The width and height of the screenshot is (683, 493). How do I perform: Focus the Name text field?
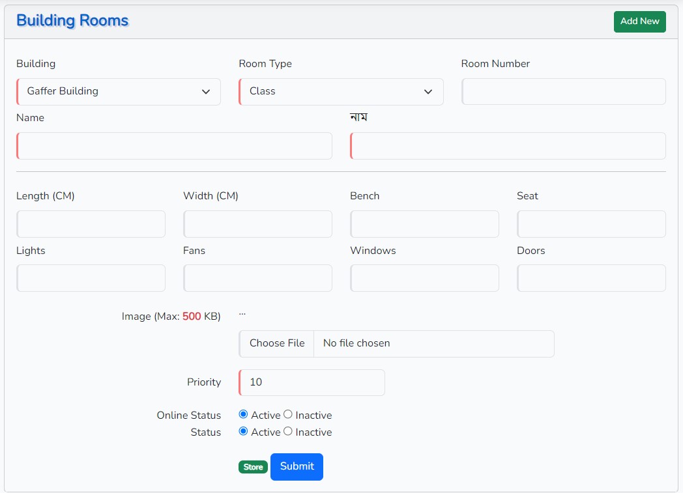click(x=175, y=146)
